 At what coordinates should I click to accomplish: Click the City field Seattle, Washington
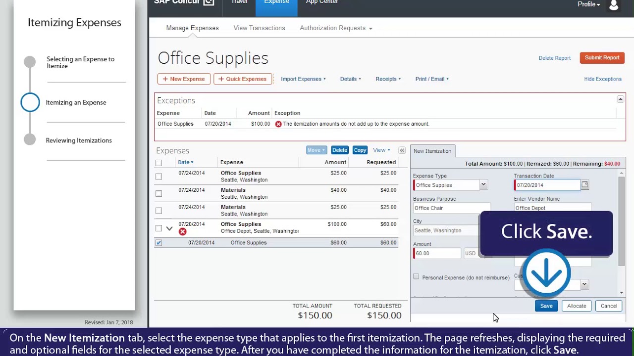click(x=446, y=230)
